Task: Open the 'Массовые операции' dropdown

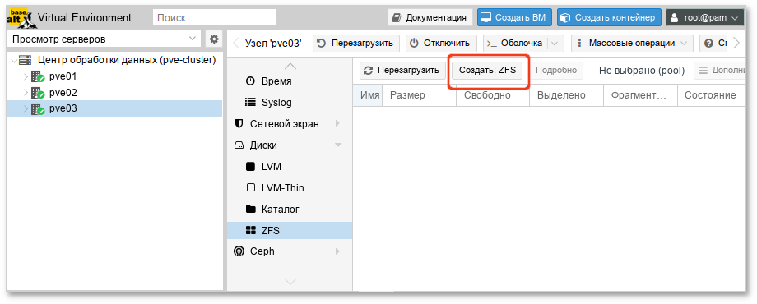Action: pyautogui.click(x=633, y=44)
